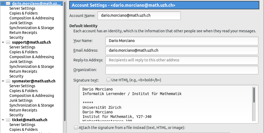Screen dimensions: 264x133
Task: Click the support@math.uzh.ch envelope icon
Action: [x=8, y=42]
